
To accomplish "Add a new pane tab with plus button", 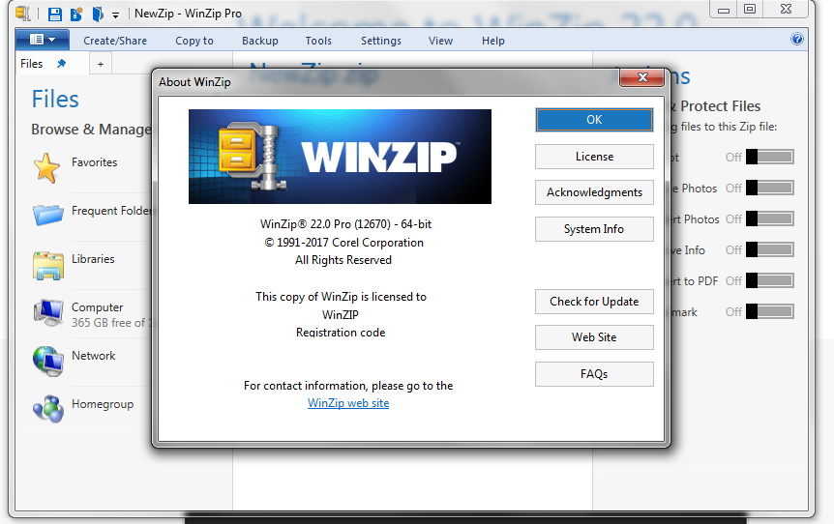I will (101, 65).
